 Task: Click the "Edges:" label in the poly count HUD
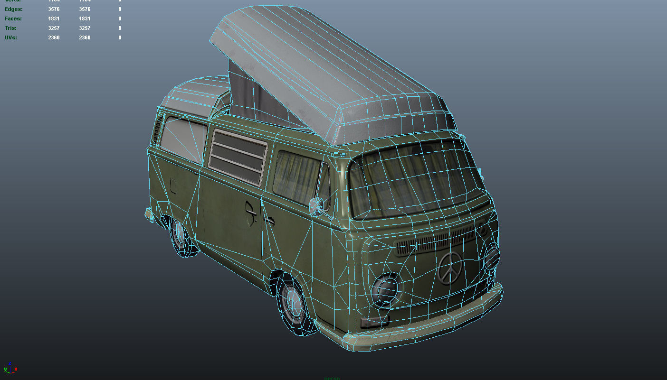[13, 9]
